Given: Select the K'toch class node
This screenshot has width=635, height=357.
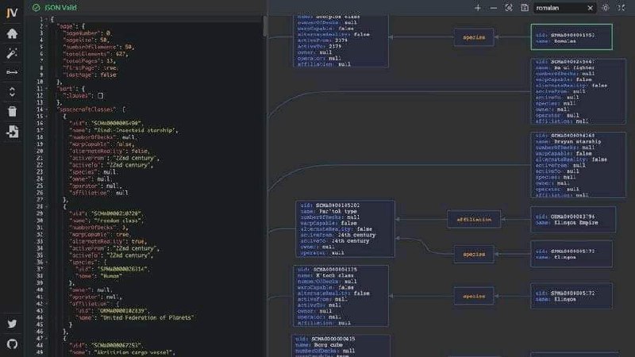Looking at the screenshot, I should pyautogui.click(x=341, y=296).
